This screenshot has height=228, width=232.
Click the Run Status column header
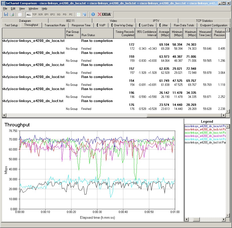point(97,33)
